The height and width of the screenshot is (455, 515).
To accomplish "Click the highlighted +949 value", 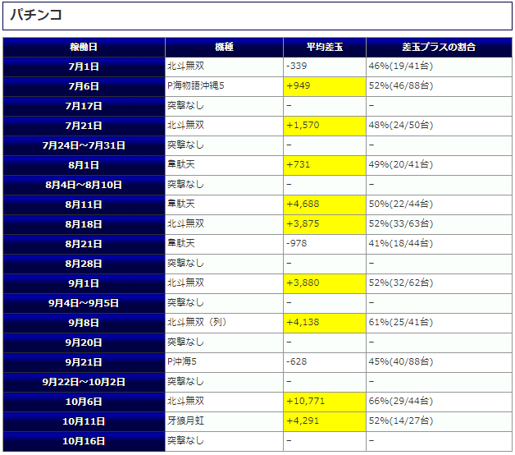I will click(324, 86).
